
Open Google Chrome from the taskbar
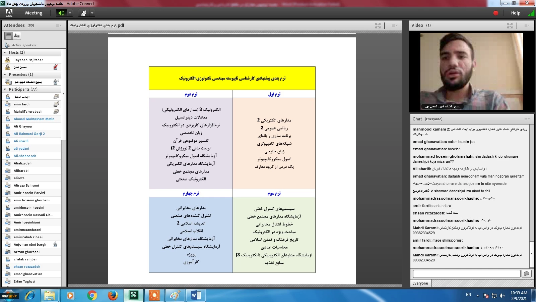[x=92, y=295]
